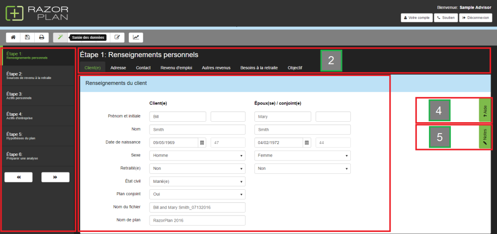
Task: Expand the client's Retraité(e) dropdown
Action: pos(197,169)
